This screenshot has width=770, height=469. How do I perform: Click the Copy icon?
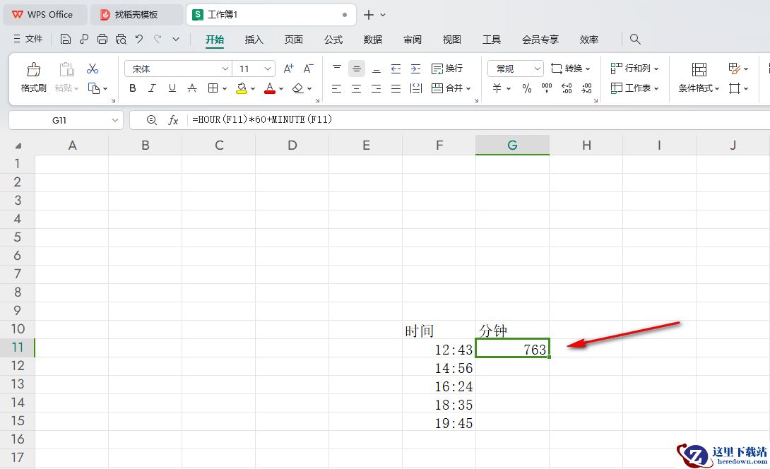click(x=93, y=88)
